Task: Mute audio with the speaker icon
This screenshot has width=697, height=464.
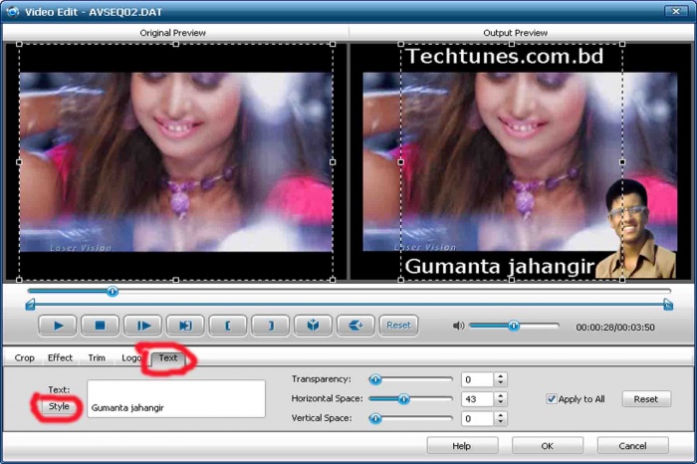Action: (x=458, y=326)
